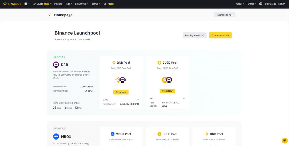The image size is (289, 146).
Task: Open the apps grid menu icon
Action: (x=26, y=4)
